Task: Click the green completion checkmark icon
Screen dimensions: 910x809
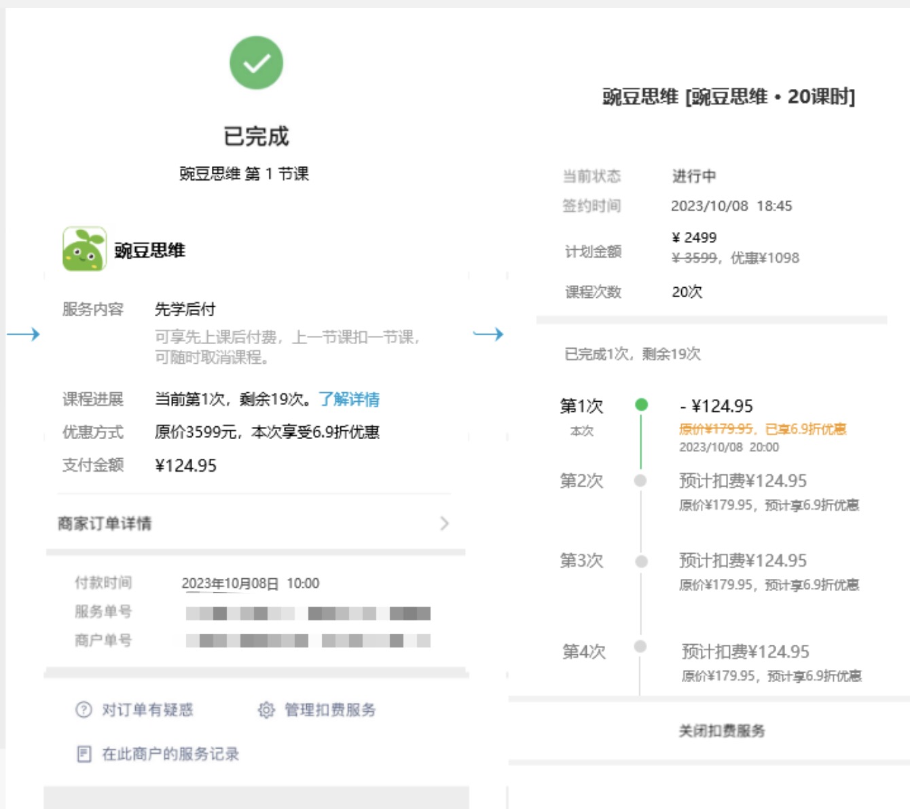Action: point(257,64)
